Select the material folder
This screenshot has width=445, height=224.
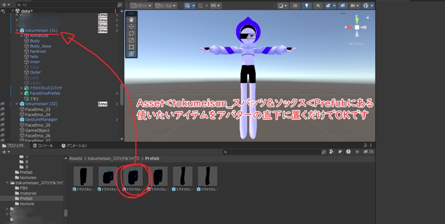click(x=28, y=194)
